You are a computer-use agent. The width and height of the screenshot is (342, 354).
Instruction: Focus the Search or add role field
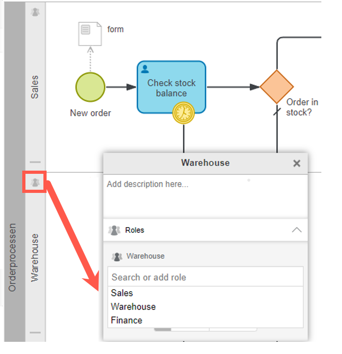[x=205, y=277]
